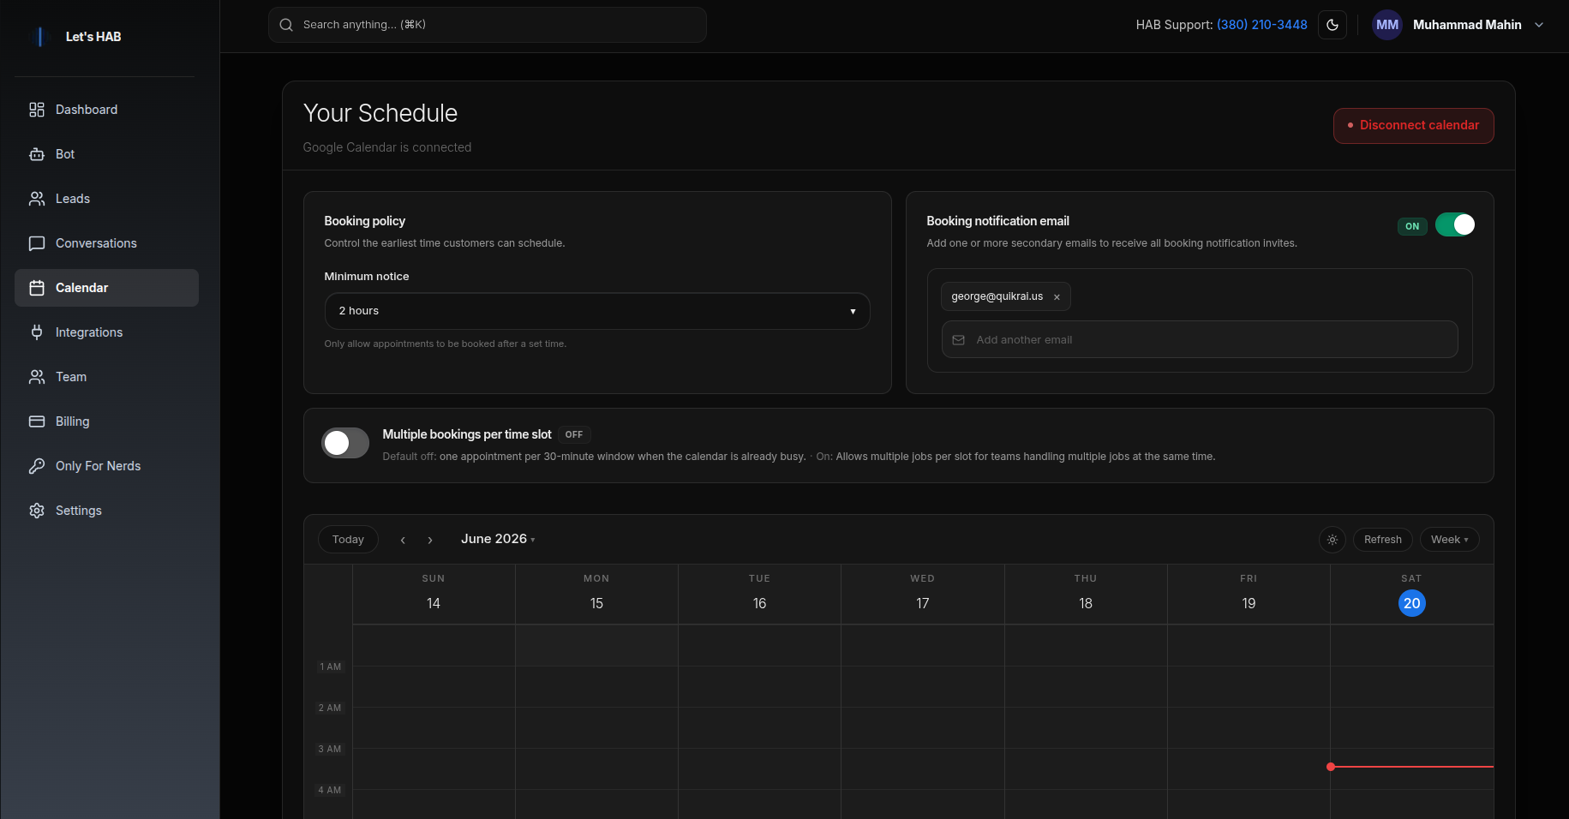
Task: Click the Only For Nerds key icon
Action: 37,466
